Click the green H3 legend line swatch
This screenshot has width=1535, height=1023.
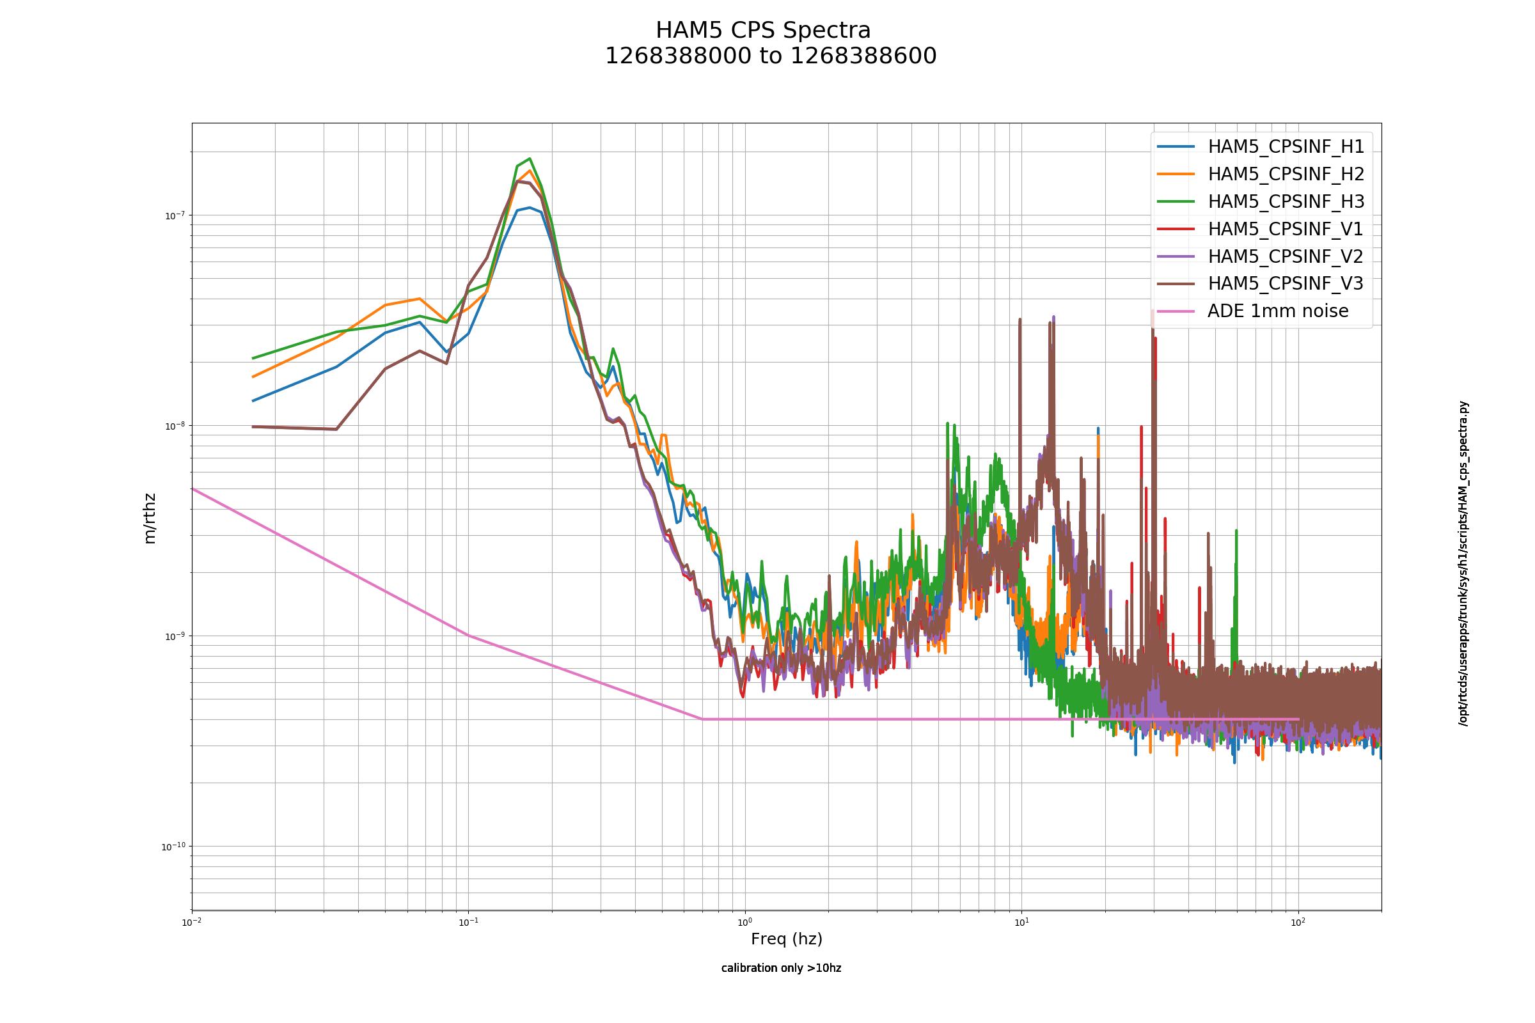coord(1176,201)
